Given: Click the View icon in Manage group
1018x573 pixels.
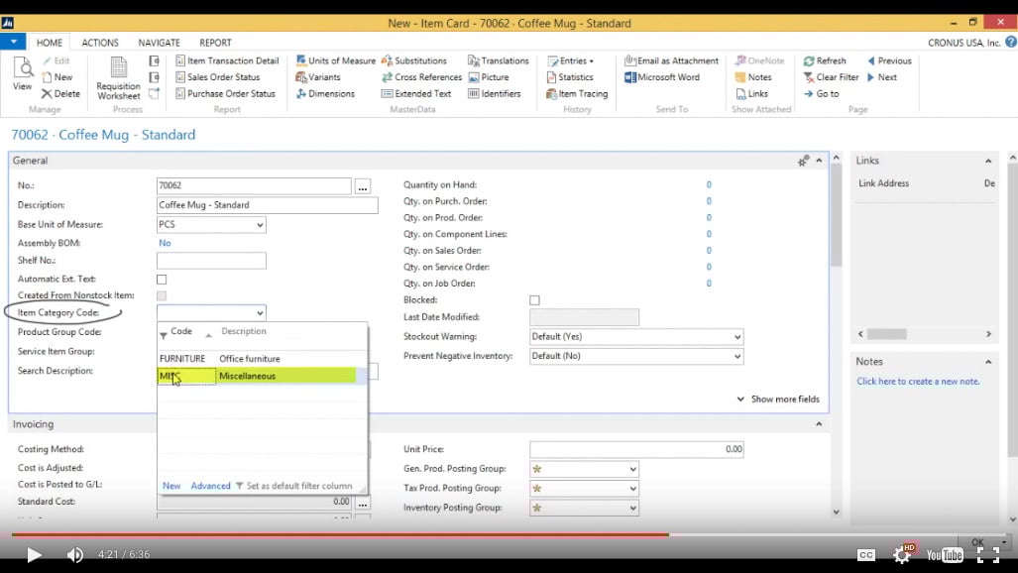Looking at the screenshot, I should click(x=22, y=74).
